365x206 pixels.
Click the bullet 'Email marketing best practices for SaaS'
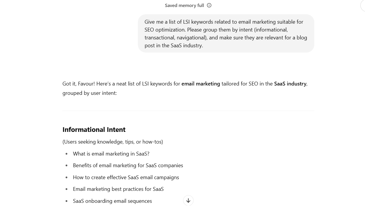118,189
